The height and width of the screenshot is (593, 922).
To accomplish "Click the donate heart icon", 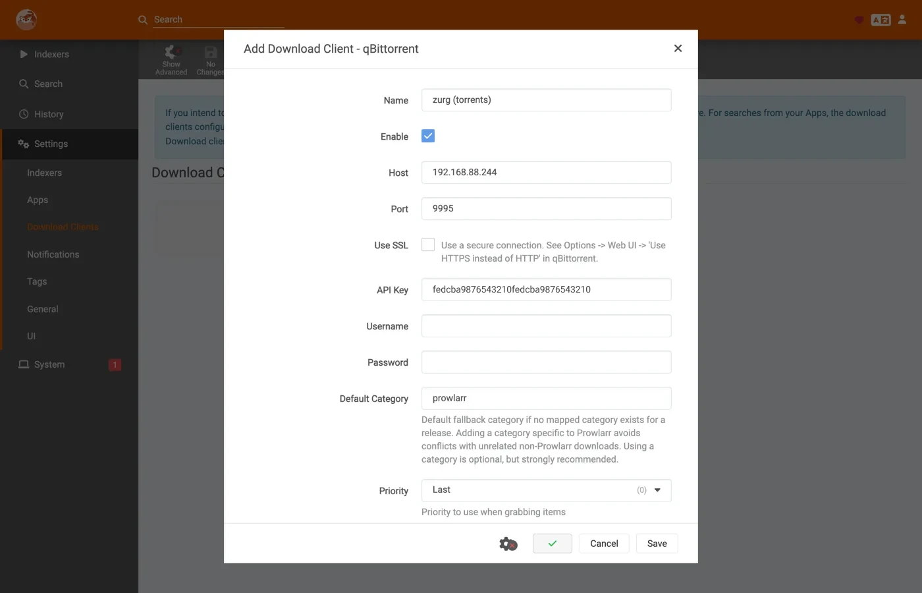I will [859, 20].
